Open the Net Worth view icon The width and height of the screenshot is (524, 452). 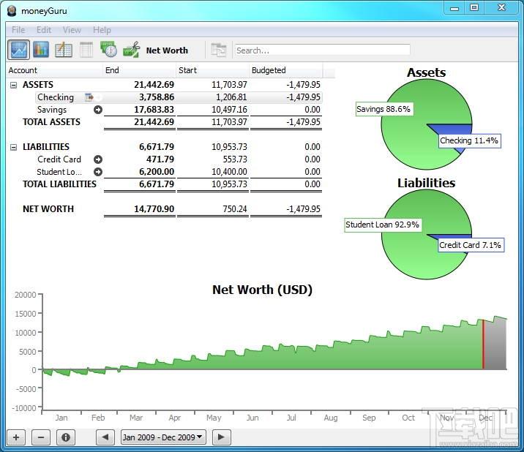coord(18,50)
